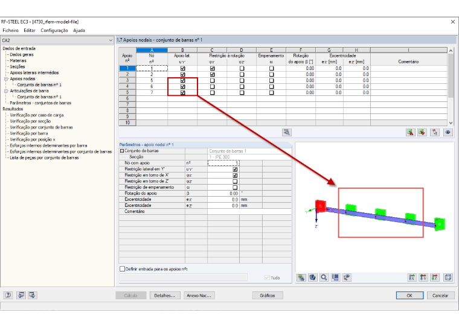Click the Cálculo button
The image size is (459, 327).
coord(130,296)
